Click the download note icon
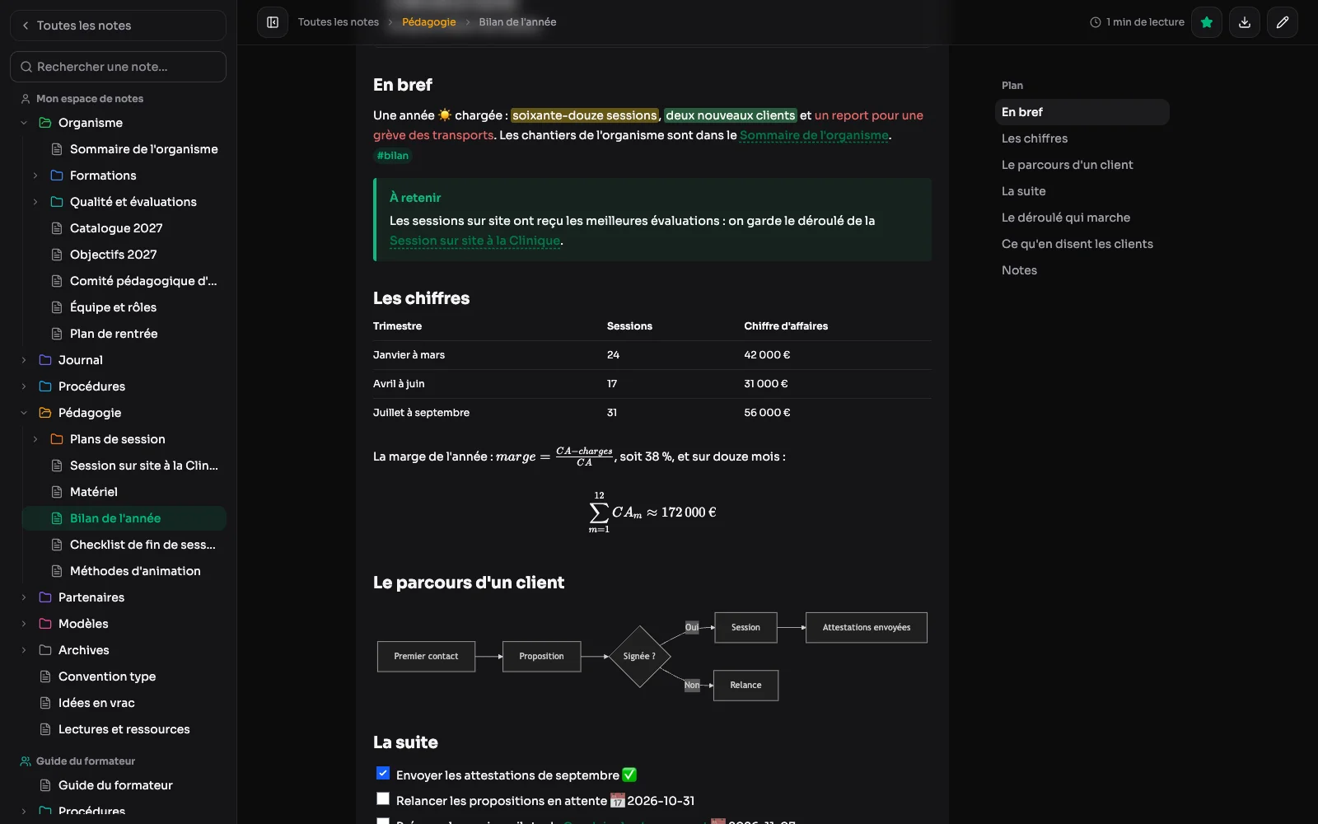 pyautogui.click(x=1245, y=22)
